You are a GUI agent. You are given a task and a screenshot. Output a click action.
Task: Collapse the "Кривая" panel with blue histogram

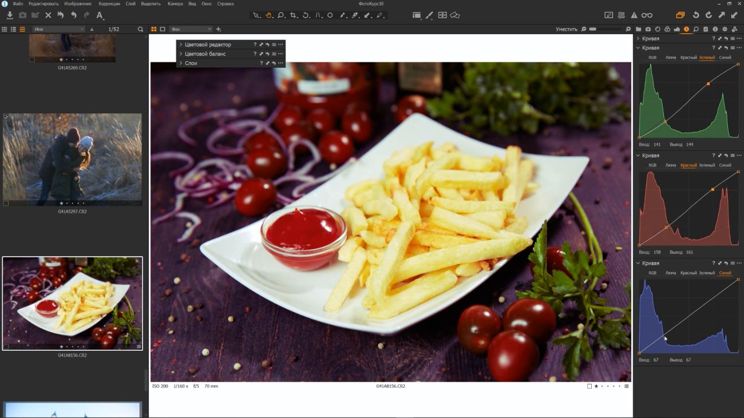point(638,263)
